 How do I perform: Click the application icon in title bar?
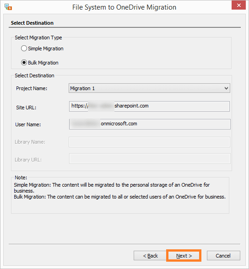click(8, 7)
